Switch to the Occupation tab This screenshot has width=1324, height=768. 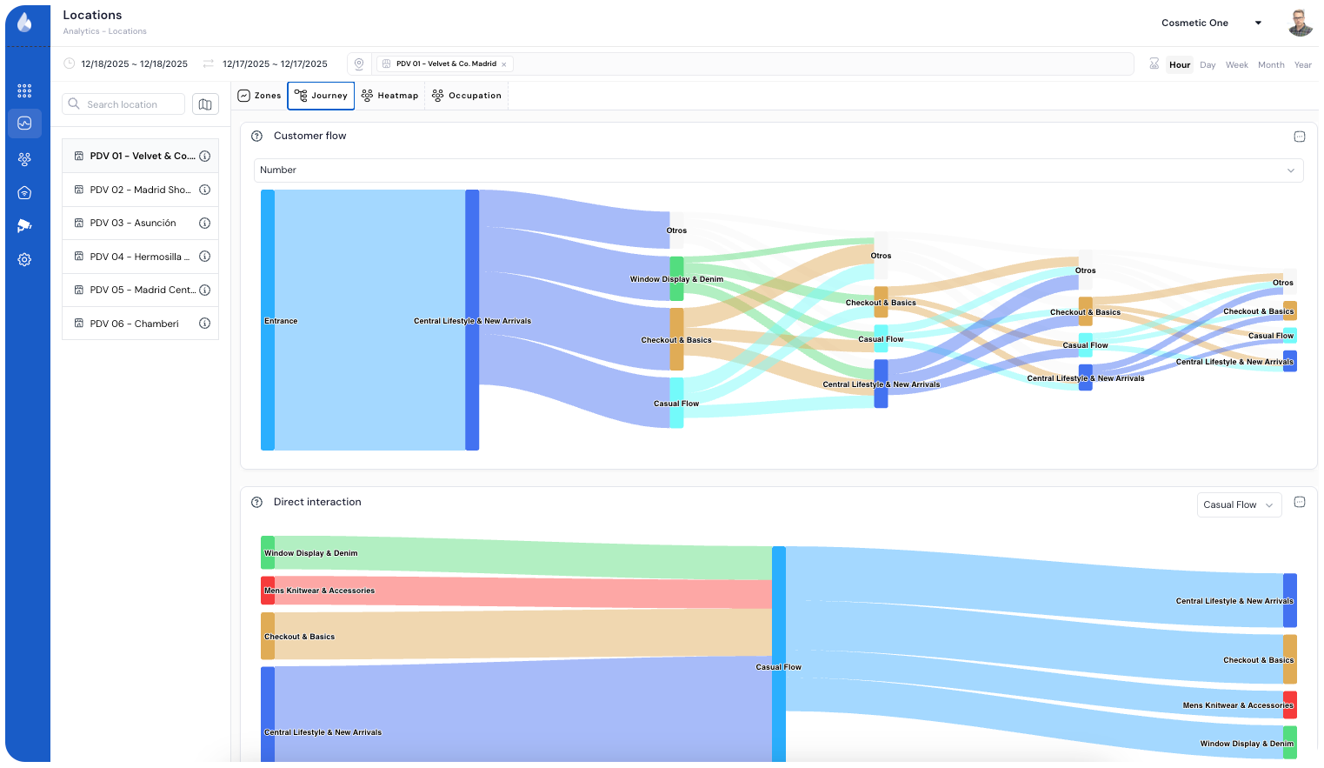[467, 96]
